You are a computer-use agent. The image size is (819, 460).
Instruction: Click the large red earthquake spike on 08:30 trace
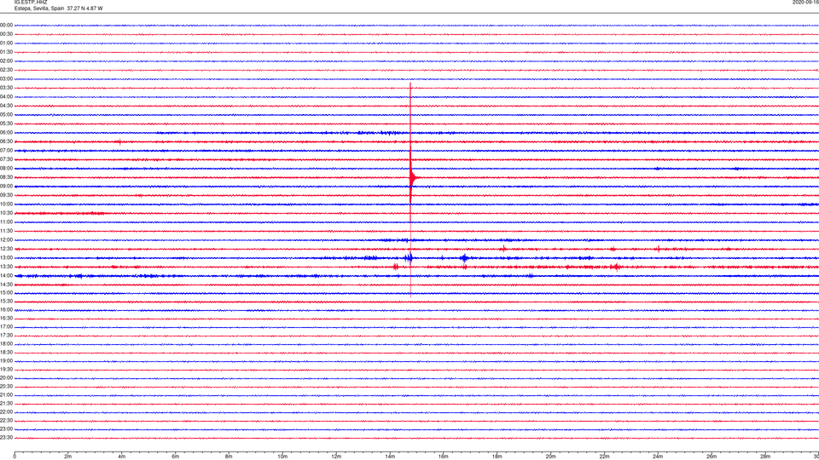click(x=411, y=177)
